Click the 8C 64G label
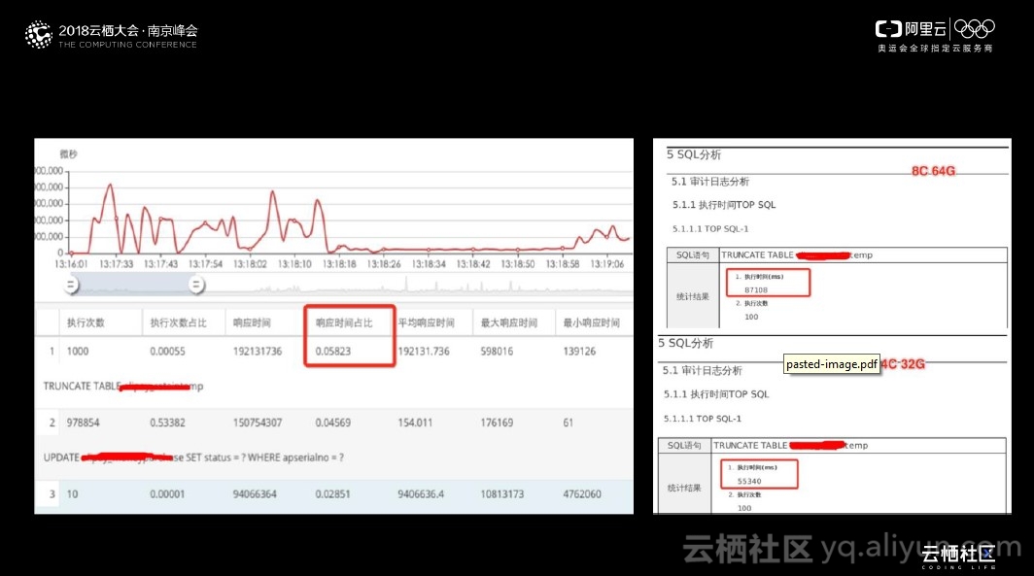1034x576 pixels. (933, 171)
